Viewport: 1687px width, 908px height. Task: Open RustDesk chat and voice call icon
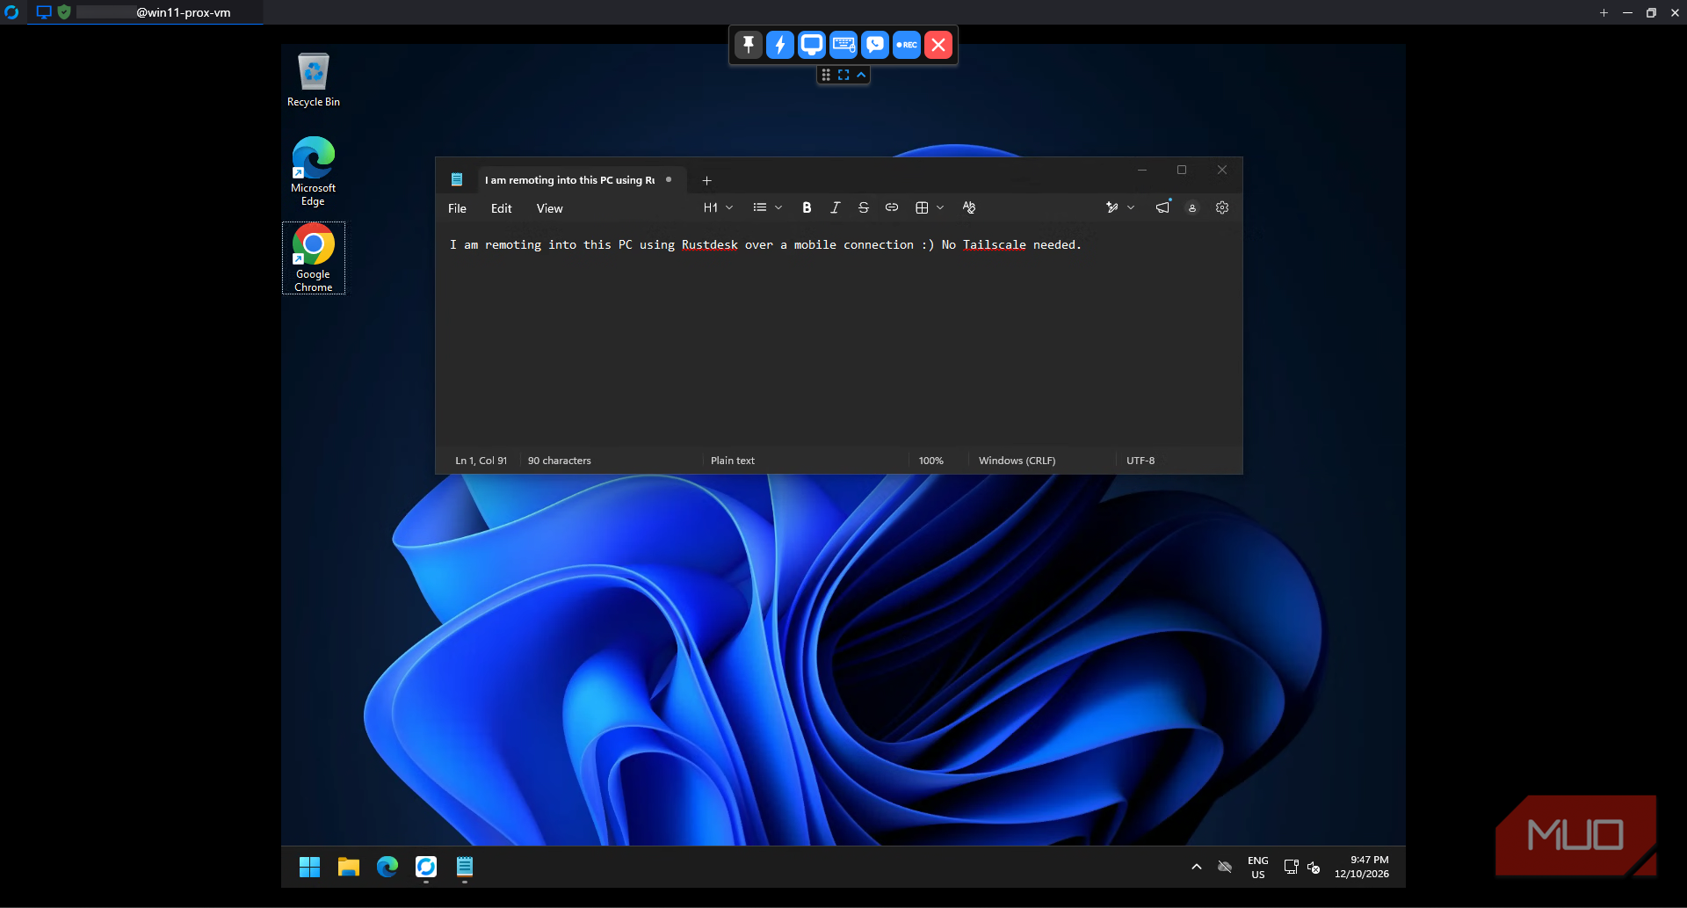tap(875, 45)
